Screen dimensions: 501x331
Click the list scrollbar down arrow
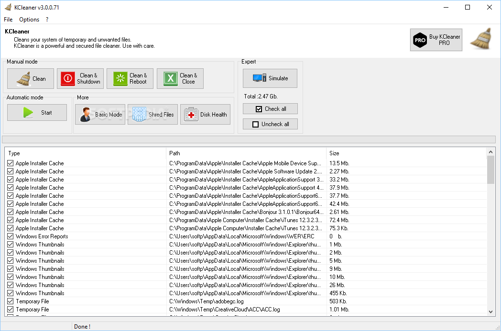click(x=490, y=312)
